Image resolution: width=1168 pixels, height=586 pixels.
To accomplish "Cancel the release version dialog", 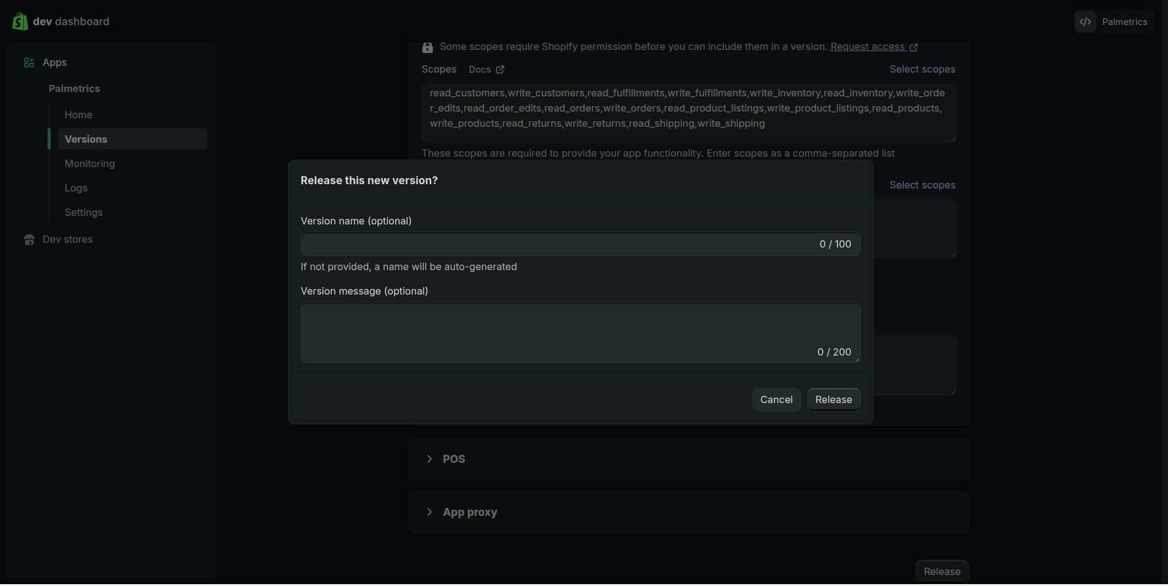I will [776, 399].
